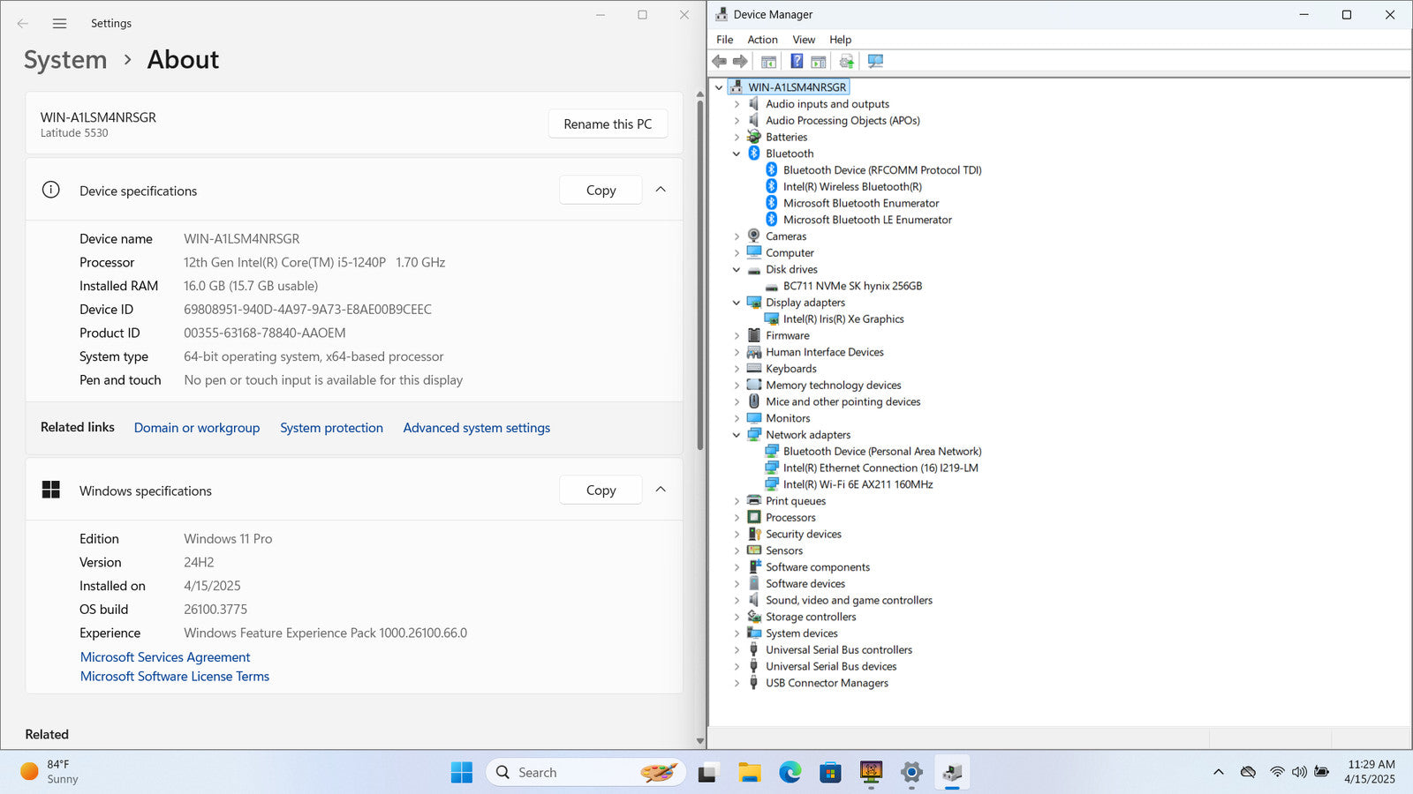Collapse the Device specifications section
Viewport: 1413px width, 794px height.
(x=661, y=190)
